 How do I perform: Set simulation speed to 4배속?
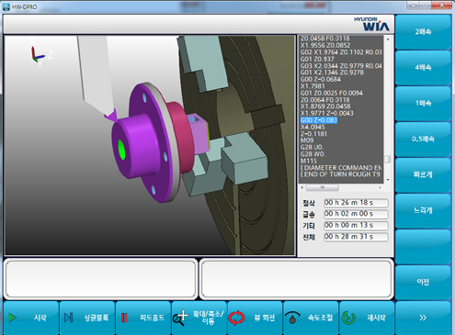(423, 68)
